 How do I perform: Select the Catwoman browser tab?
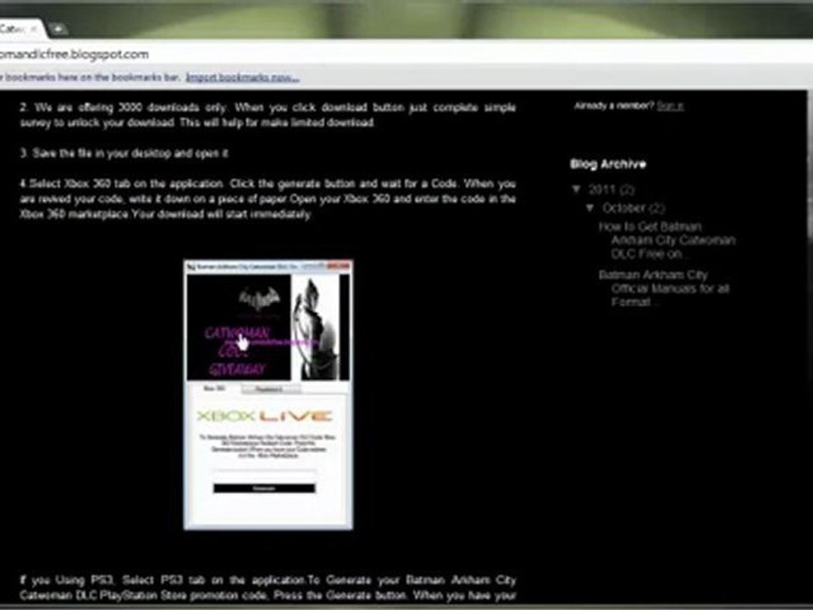(x=20, y=29)
